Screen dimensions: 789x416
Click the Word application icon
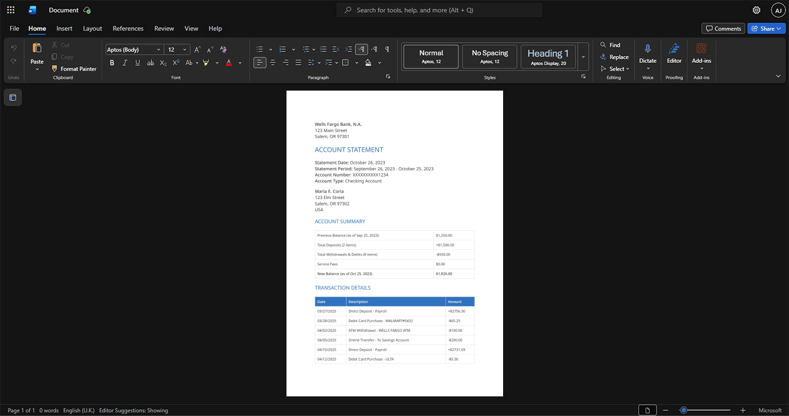pyautogui.click(x=32, y=10)
